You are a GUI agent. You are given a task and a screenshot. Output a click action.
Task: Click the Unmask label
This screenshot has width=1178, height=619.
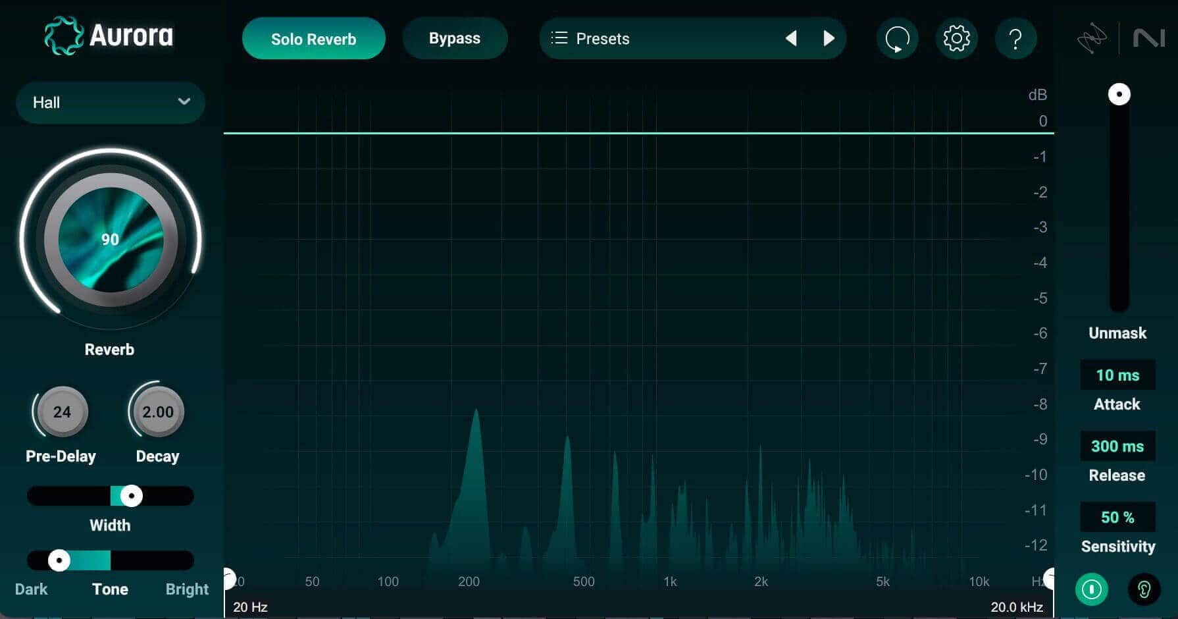pyautogui.click(x=1117, y=333)
